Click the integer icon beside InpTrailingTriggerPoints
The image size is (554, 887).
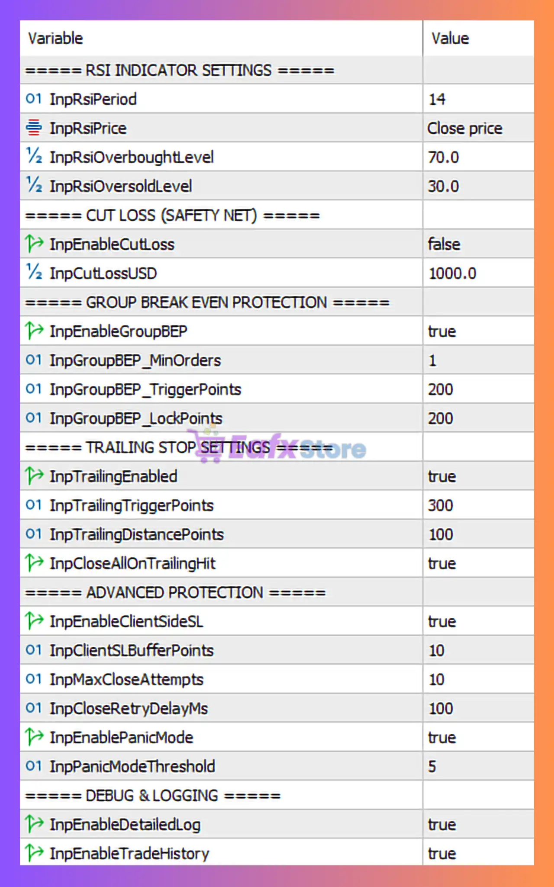(33, 505)
